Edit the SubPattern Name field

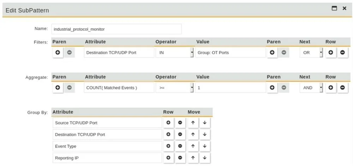[x=116, y=29]
